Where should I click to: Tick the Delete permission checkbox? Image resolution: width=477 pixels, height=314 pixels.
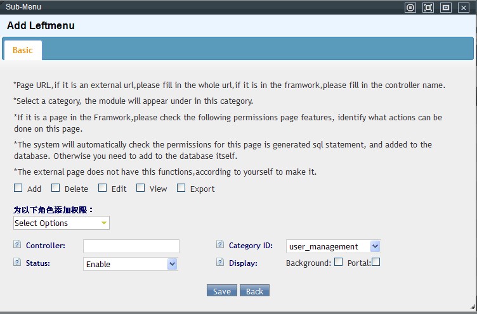coord(56,188)
